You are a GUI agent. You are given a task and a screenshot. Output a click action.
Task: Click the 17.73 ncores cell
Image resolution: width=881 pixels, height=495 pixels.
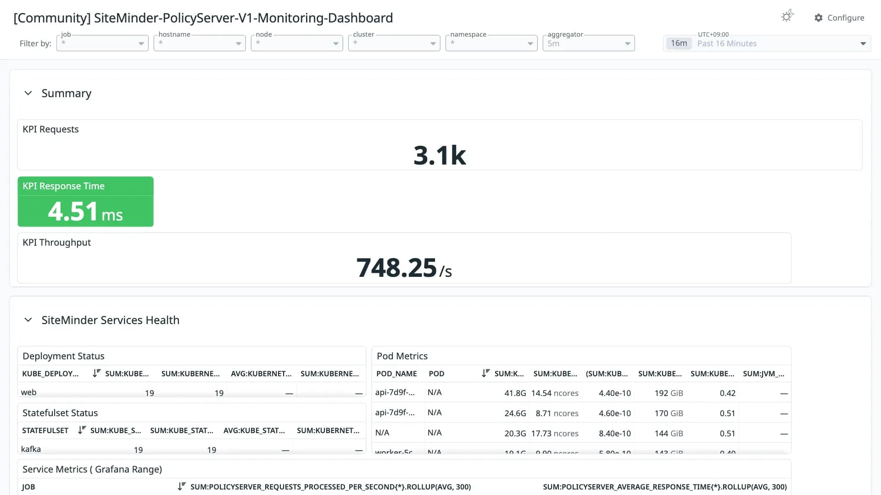tap(555, 433)
